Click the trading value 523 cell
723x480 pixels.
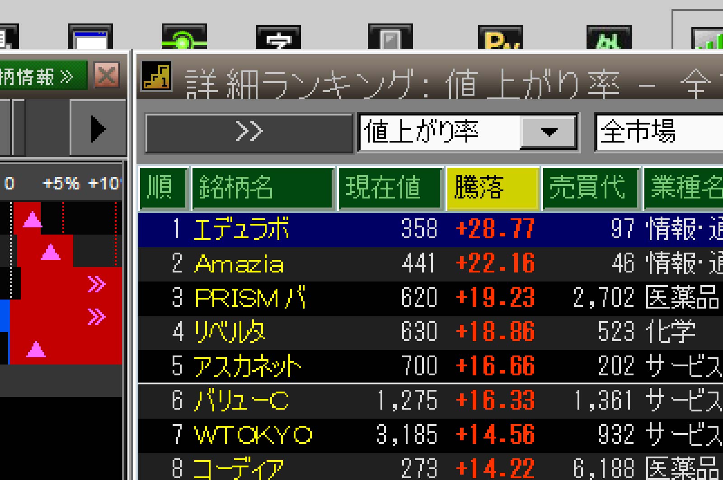616,332
